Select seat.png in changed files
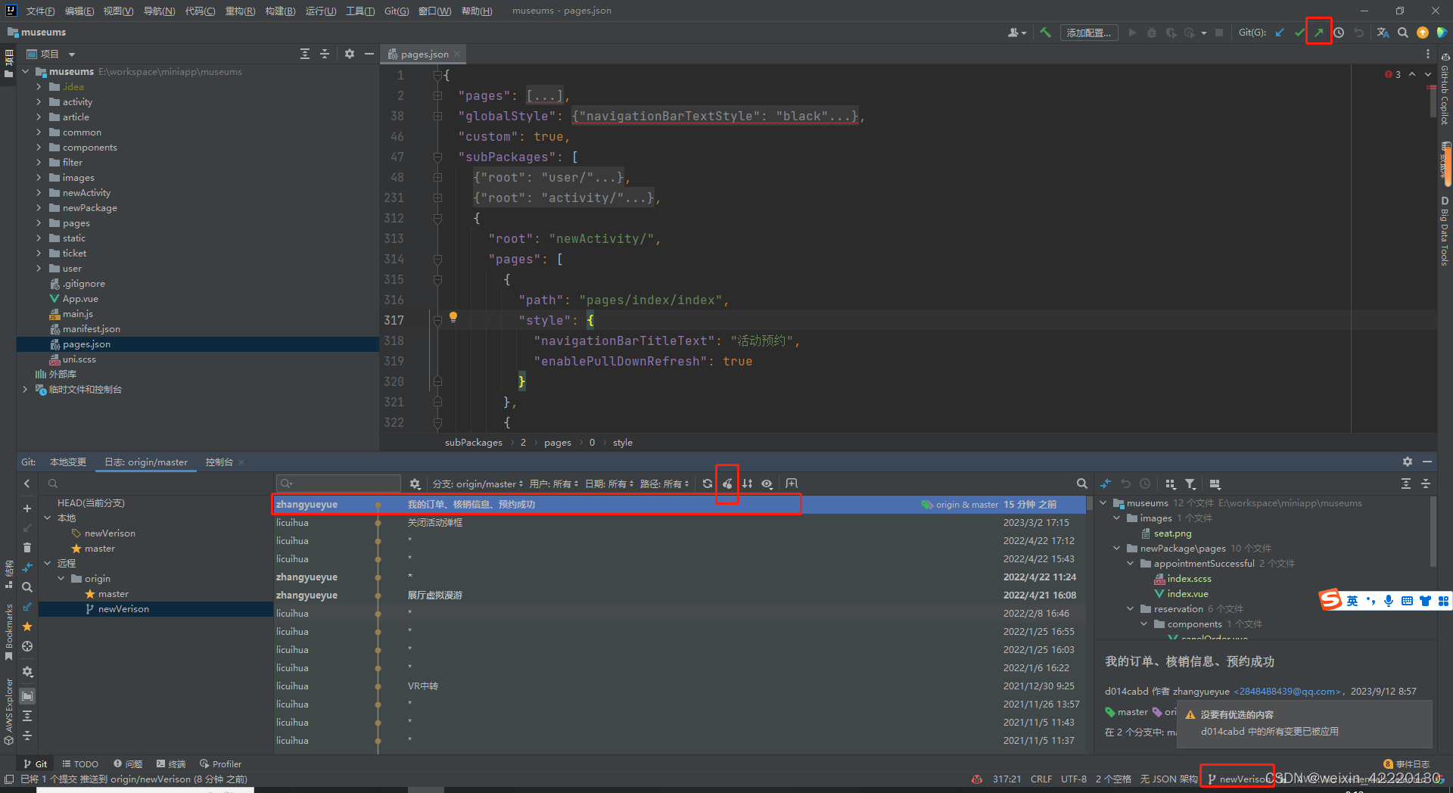The width and height of the screenshot is (1453, 793). 1172,533
